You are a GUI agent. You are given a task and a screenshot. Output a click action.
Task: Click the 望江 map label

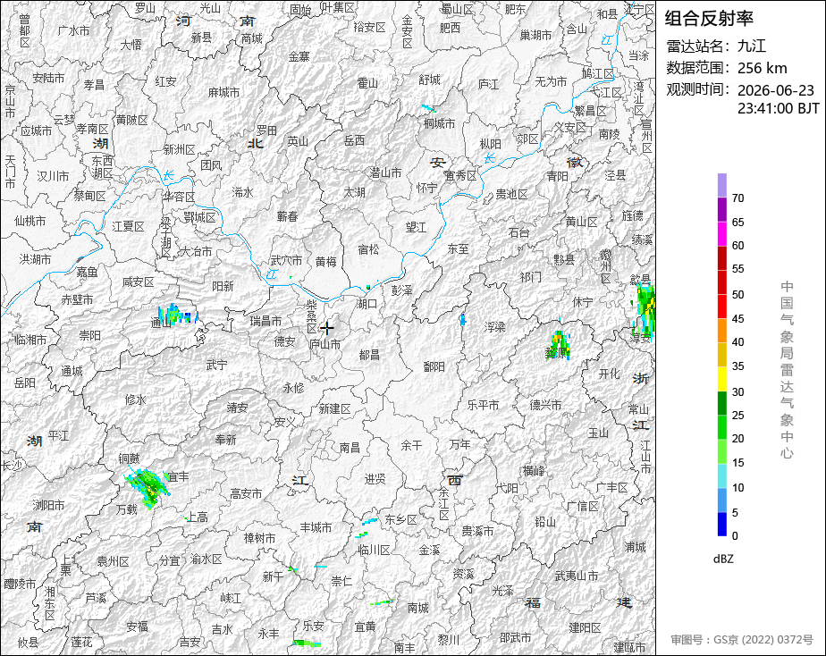(416, 227)
